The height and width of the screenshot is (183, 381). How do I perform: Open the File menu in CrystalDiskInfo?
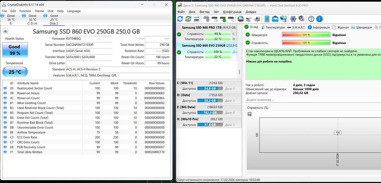click(4, 11)
